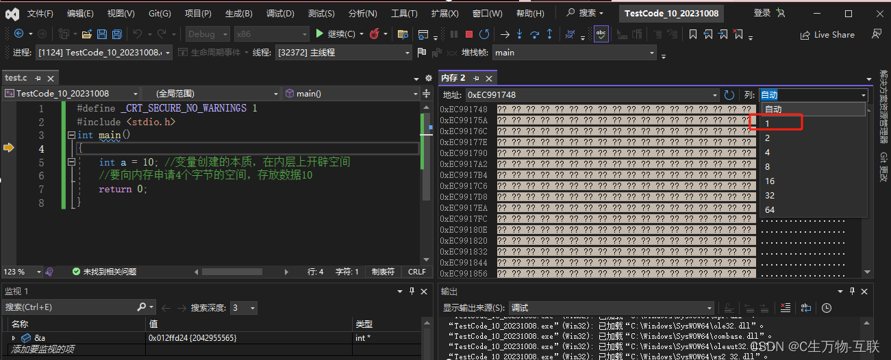Continue debugging with the green play button

(x=319, y=34)
